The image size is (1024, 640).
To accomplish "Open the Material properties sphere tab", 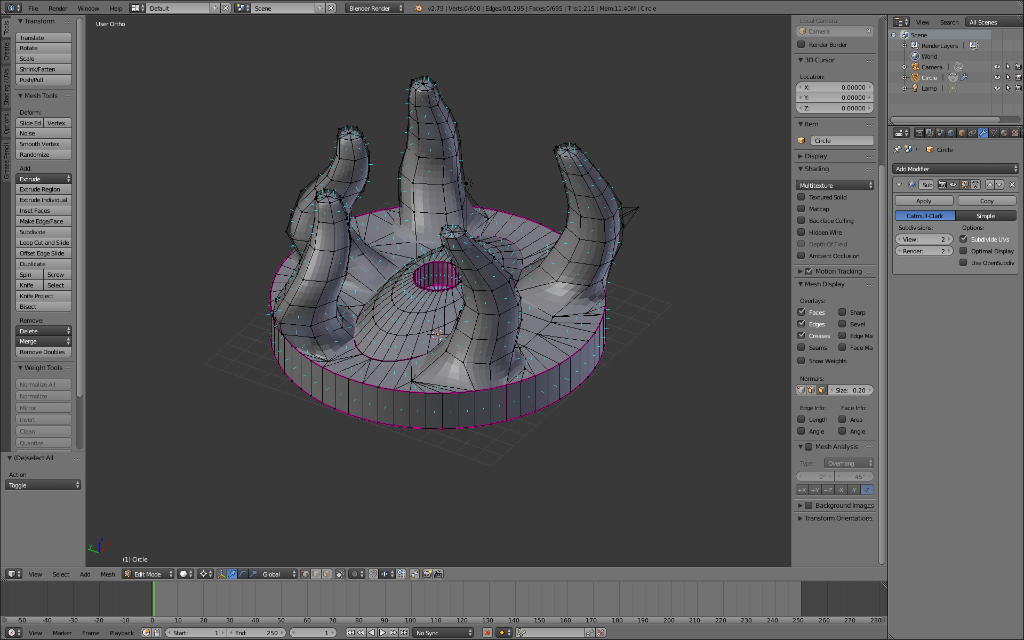I will point(1004,133).
